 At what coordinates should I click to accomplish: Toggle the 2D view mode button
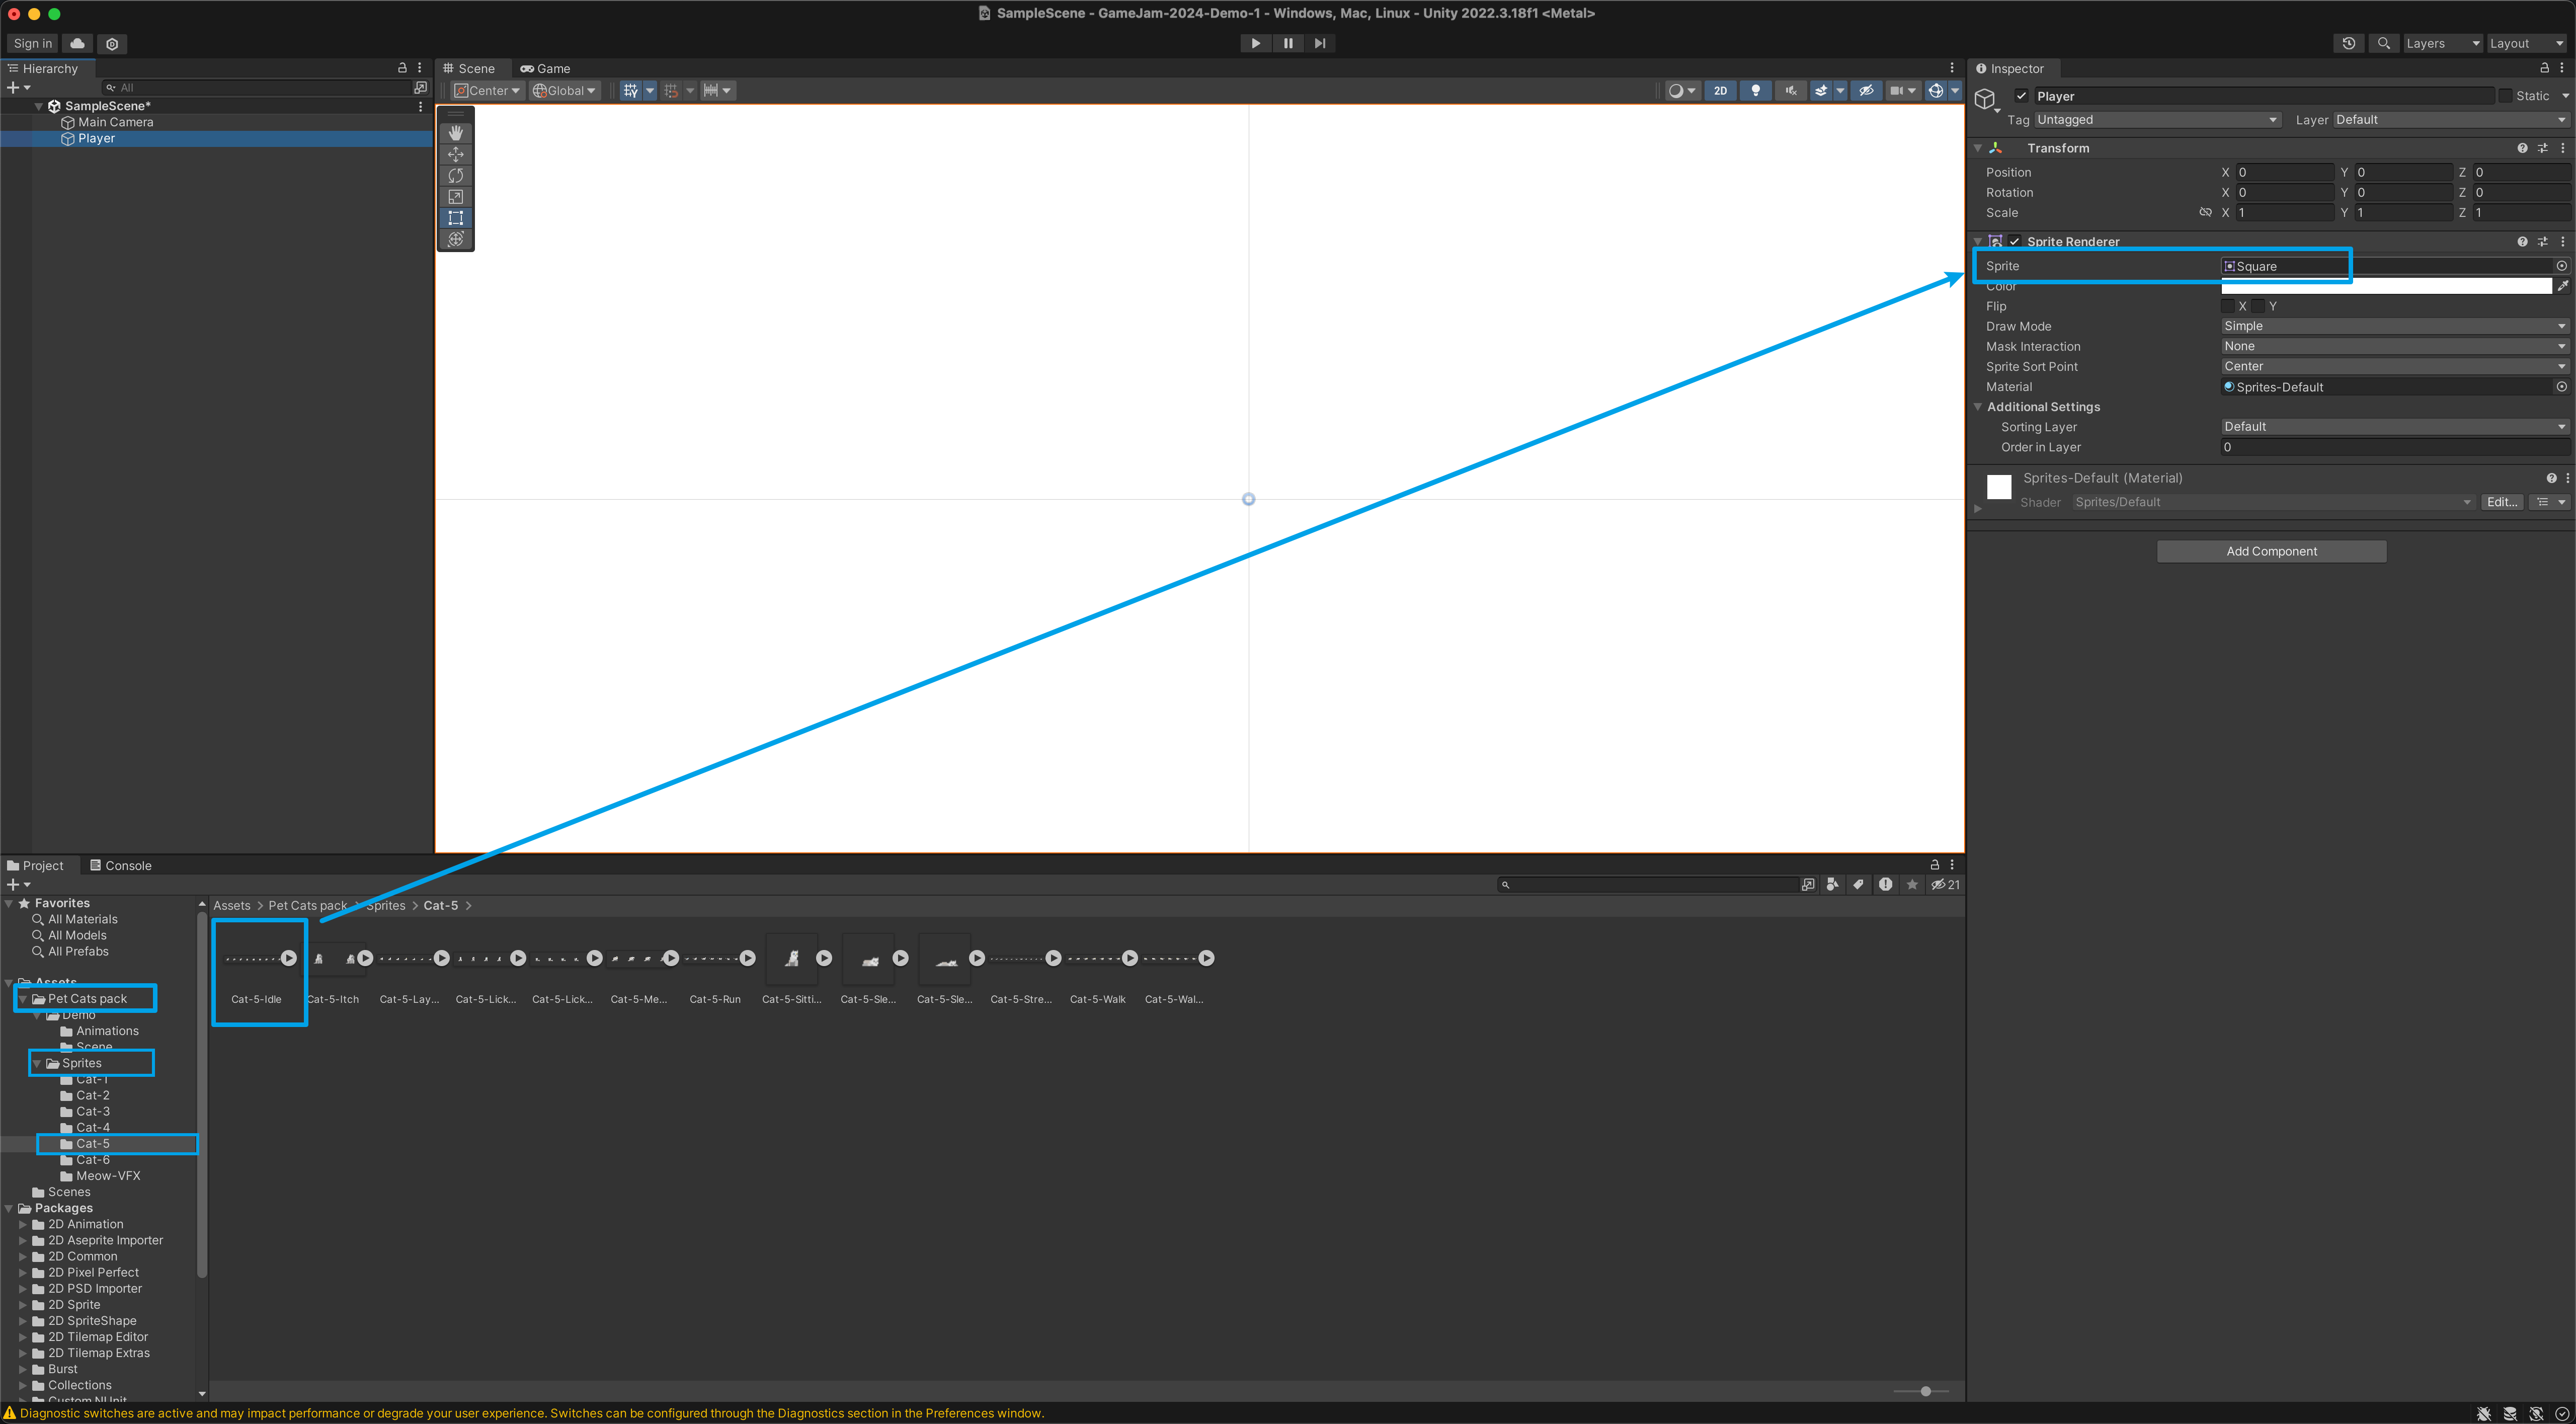tap(1720, 91)
